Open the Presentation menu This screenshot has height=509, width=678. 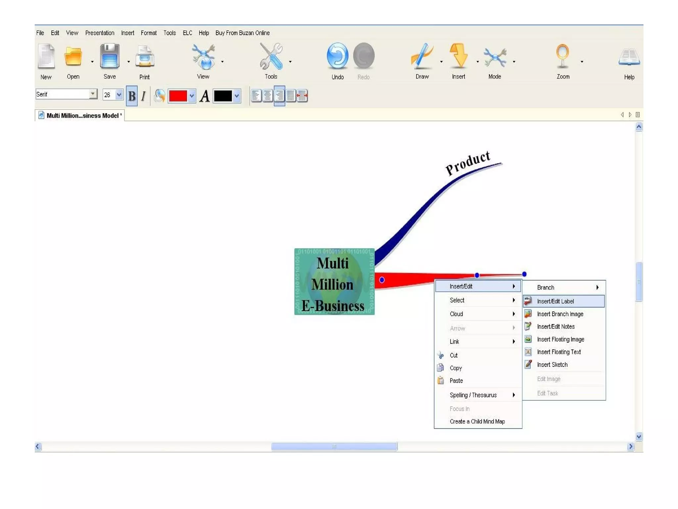pyautogui.click(x=100, y=33)
